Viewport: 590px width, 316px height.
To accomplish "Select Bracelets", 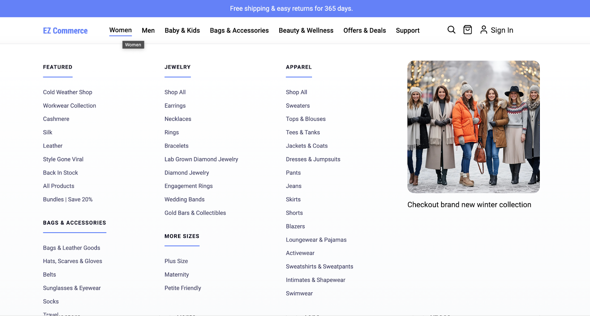I will (x=177, y=146).
